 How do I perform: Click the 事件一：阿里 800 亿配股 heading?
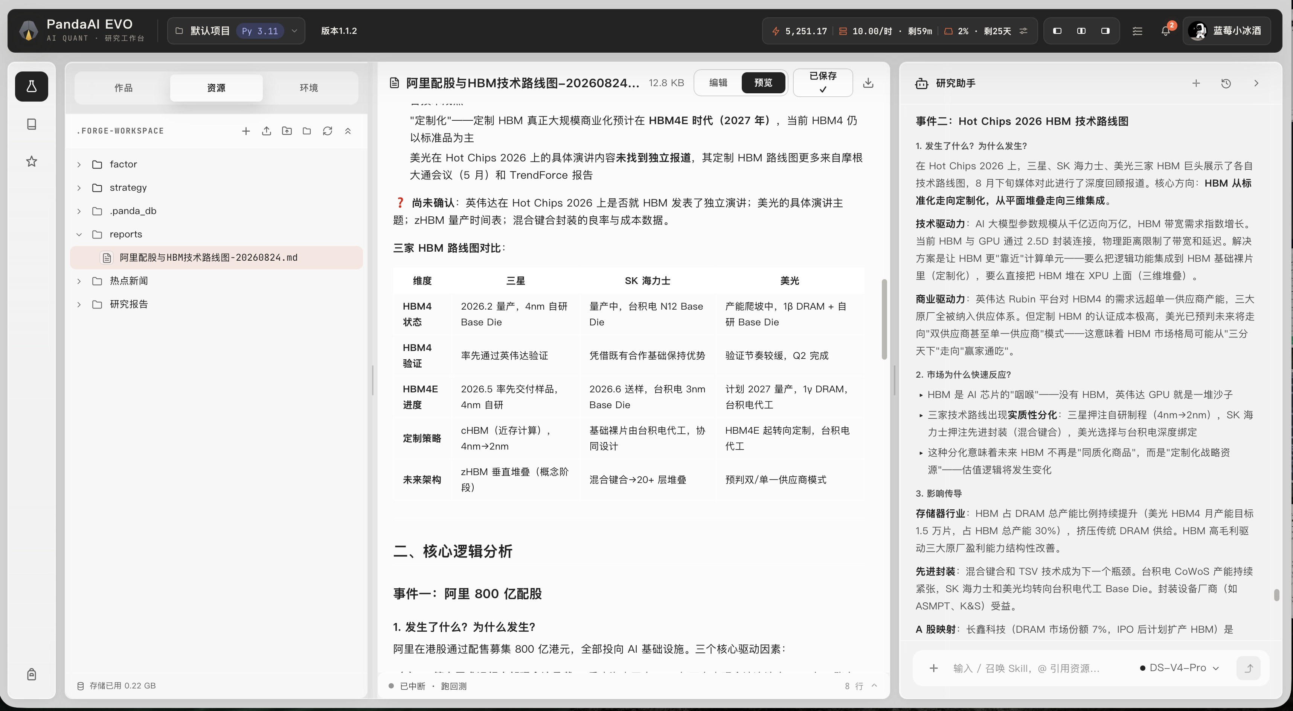coord(467,594)
